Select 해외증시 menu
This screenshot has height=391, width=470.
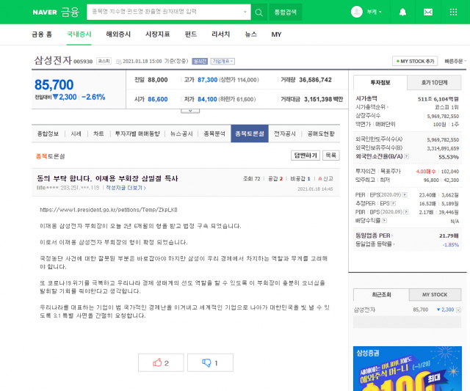click(x=118, y=34)
